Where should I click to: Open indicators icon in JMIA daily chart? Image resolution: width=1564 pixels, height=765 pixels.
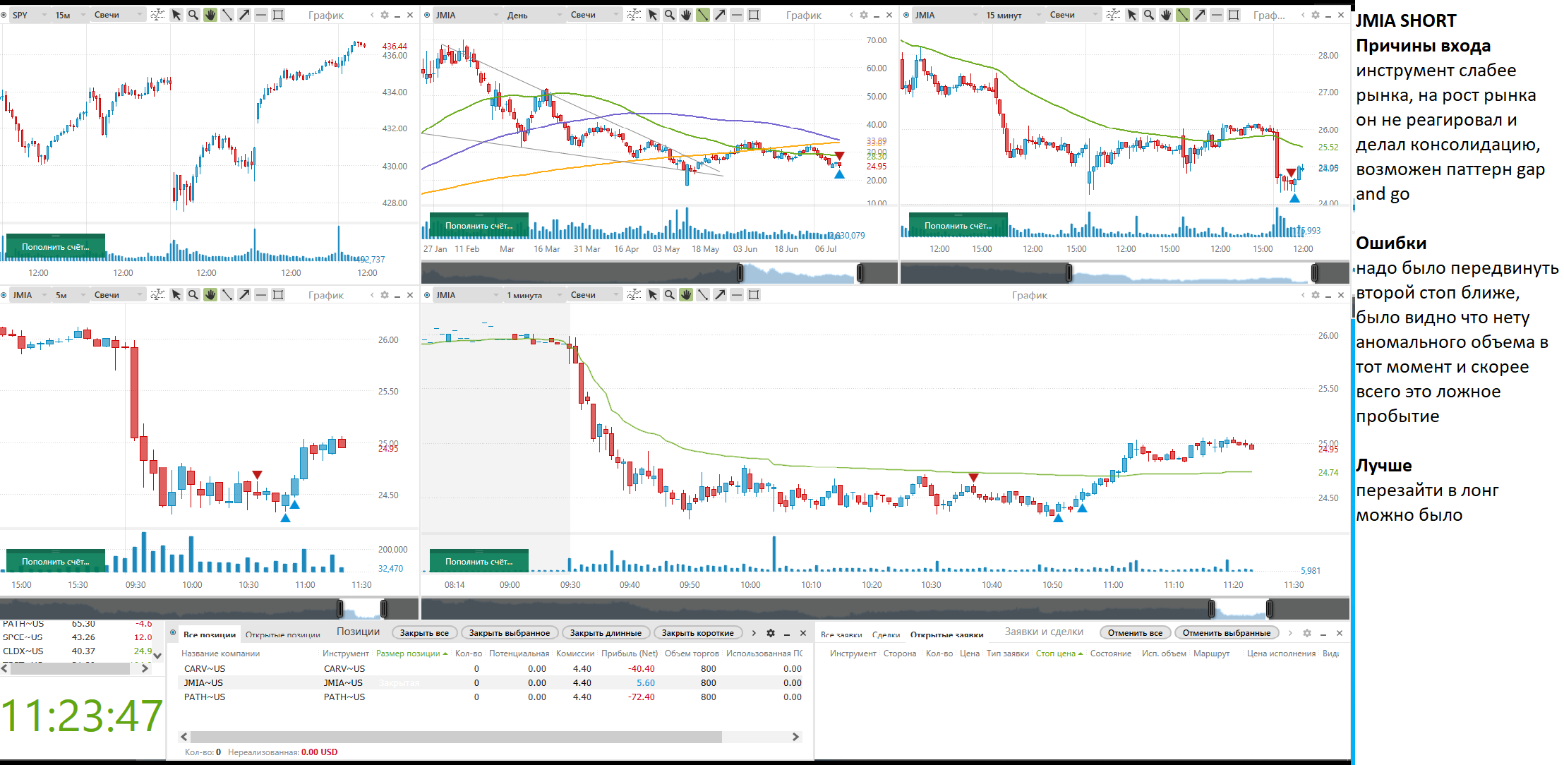tap(634, 15)
